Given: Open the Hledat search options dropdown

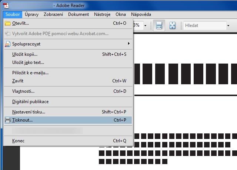Looking at the screenshot, I should [x=228, y=25].
